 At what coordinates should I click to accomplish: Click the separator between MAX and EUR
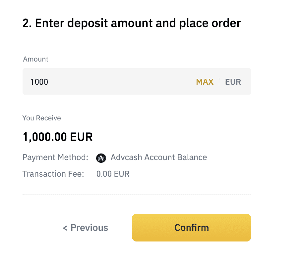(219, 81)
